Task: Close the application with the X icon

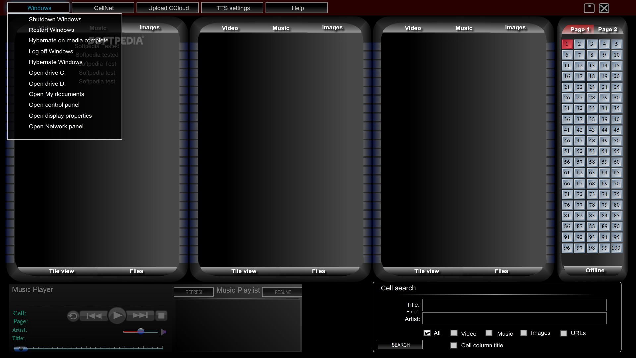Action: point(604,8)
